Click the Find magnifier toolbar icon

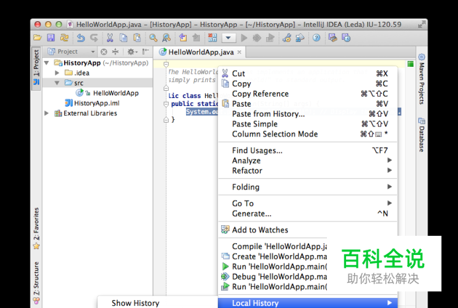click(x=153, y=38)
